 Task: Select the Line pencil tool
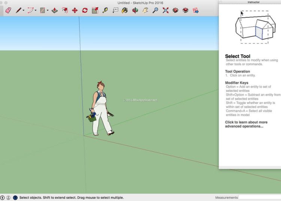(18, 10)
